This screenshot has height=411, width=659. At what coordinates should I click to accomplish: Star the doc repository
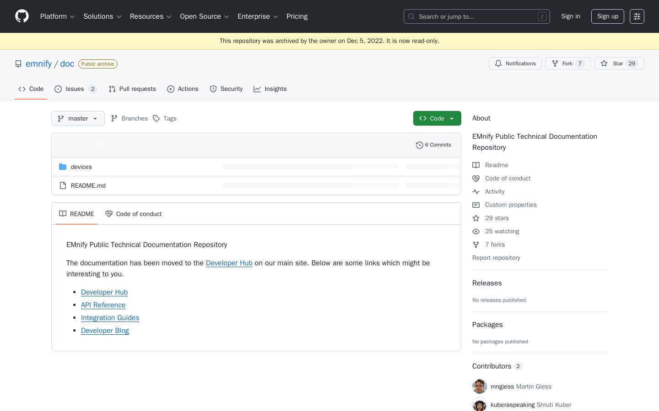point(619,63)
